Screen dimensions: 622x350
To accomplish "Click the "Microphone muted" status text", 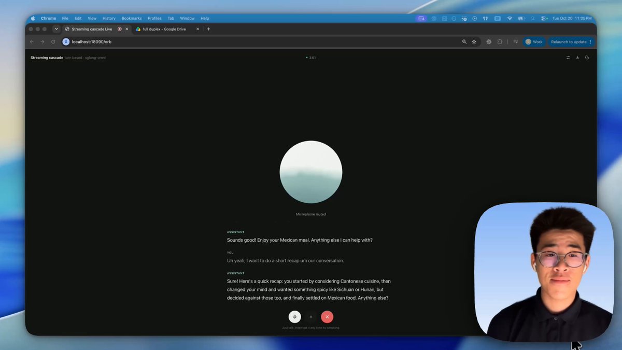I will click(x=311, y=214).
